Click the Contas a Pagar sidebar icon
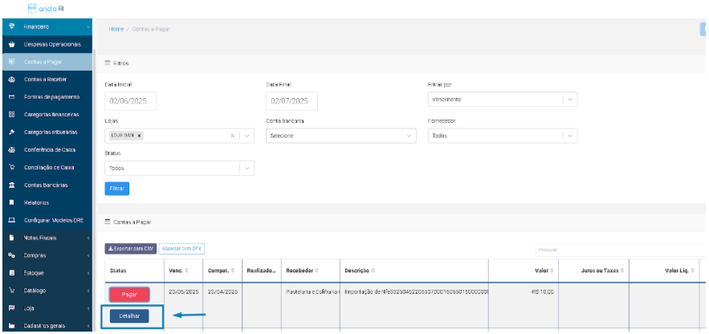Screen dimensions: 709x334 [x=12, y=62]
